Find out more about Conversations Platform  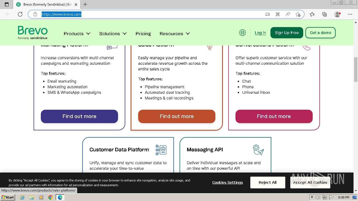[274, 116]
